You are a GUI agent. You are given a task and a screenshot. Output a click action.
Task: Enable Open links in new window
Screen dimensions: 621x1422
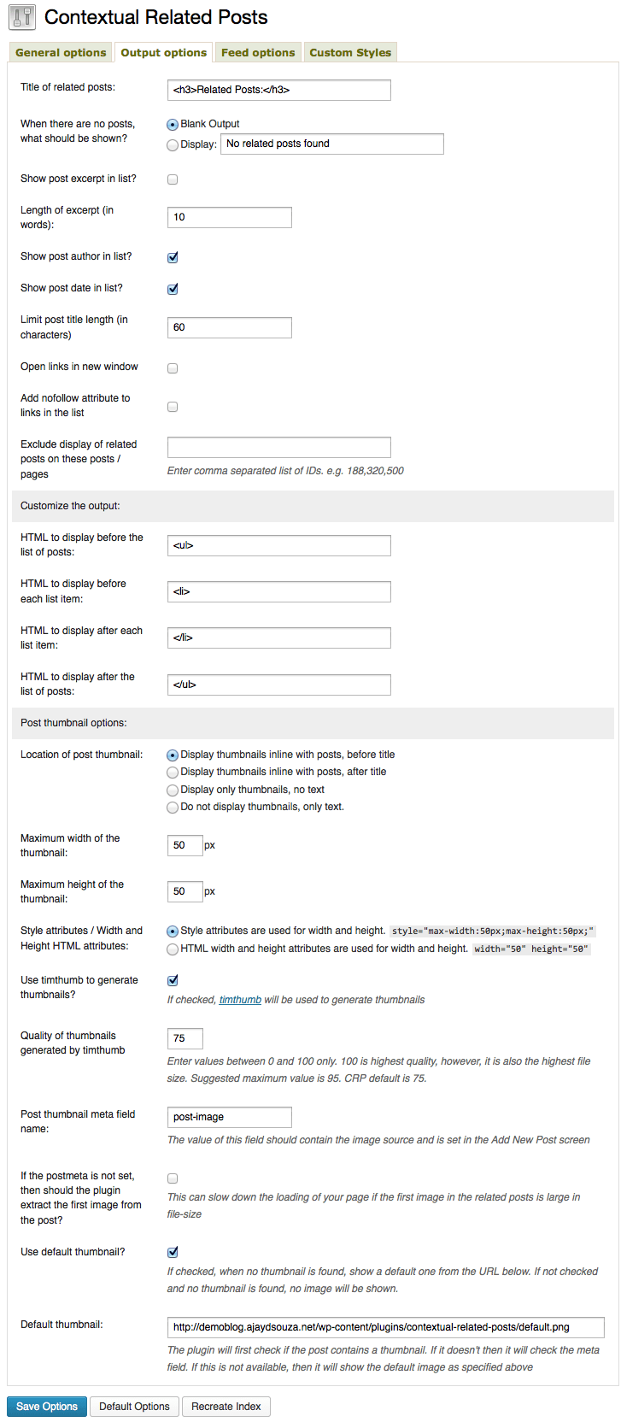[x=173, y=368]
